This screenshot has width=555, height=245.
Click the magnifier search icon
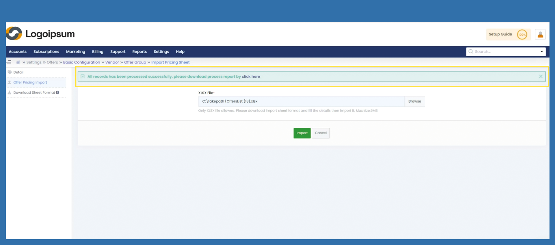coord(471,52)
